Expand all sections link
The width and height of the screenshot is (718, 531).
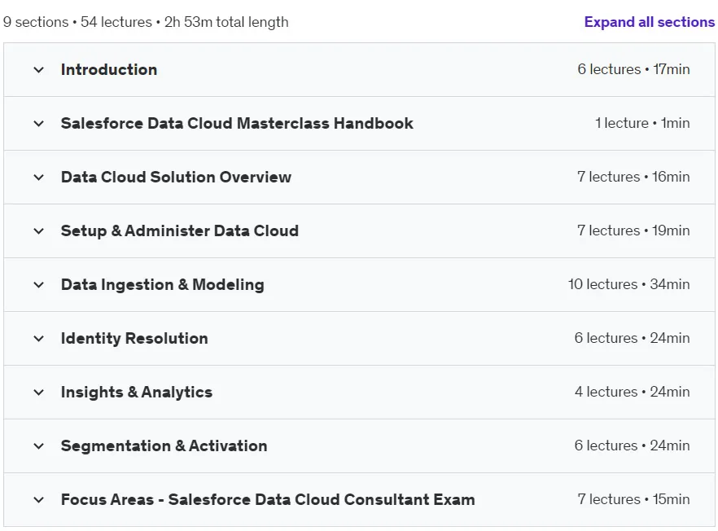coord(650,22)
